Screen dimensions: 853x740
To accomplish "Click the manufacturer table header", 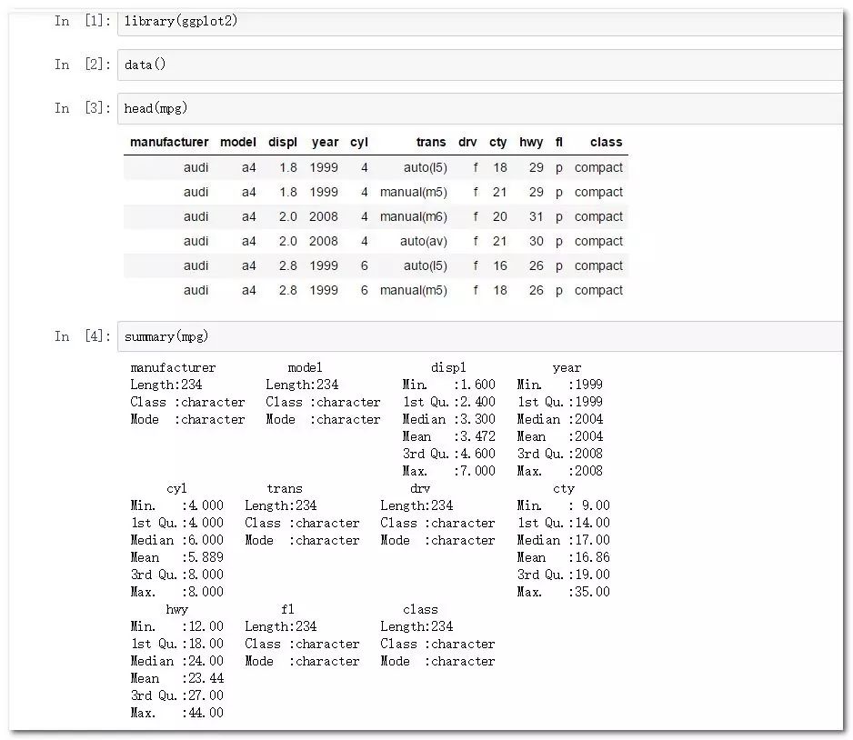I will [x=169, y=142].
